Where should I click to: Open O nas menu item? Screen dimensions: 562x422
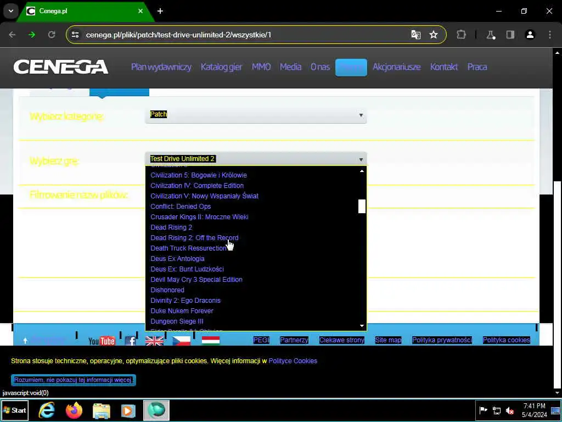321,67
